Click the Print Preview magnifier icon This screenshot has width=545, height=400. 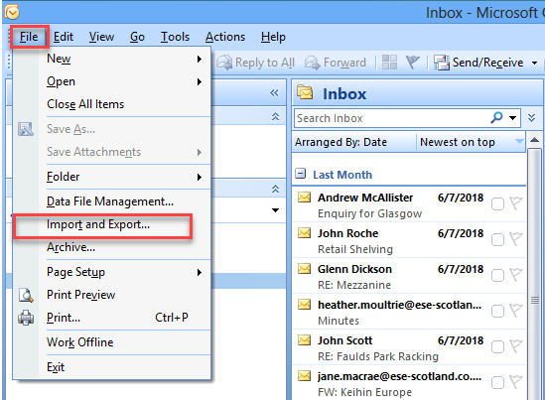[26, 296]
